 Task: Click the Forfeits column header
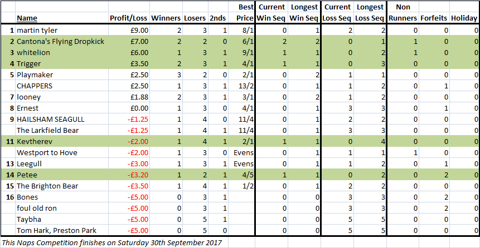point(434,18)
